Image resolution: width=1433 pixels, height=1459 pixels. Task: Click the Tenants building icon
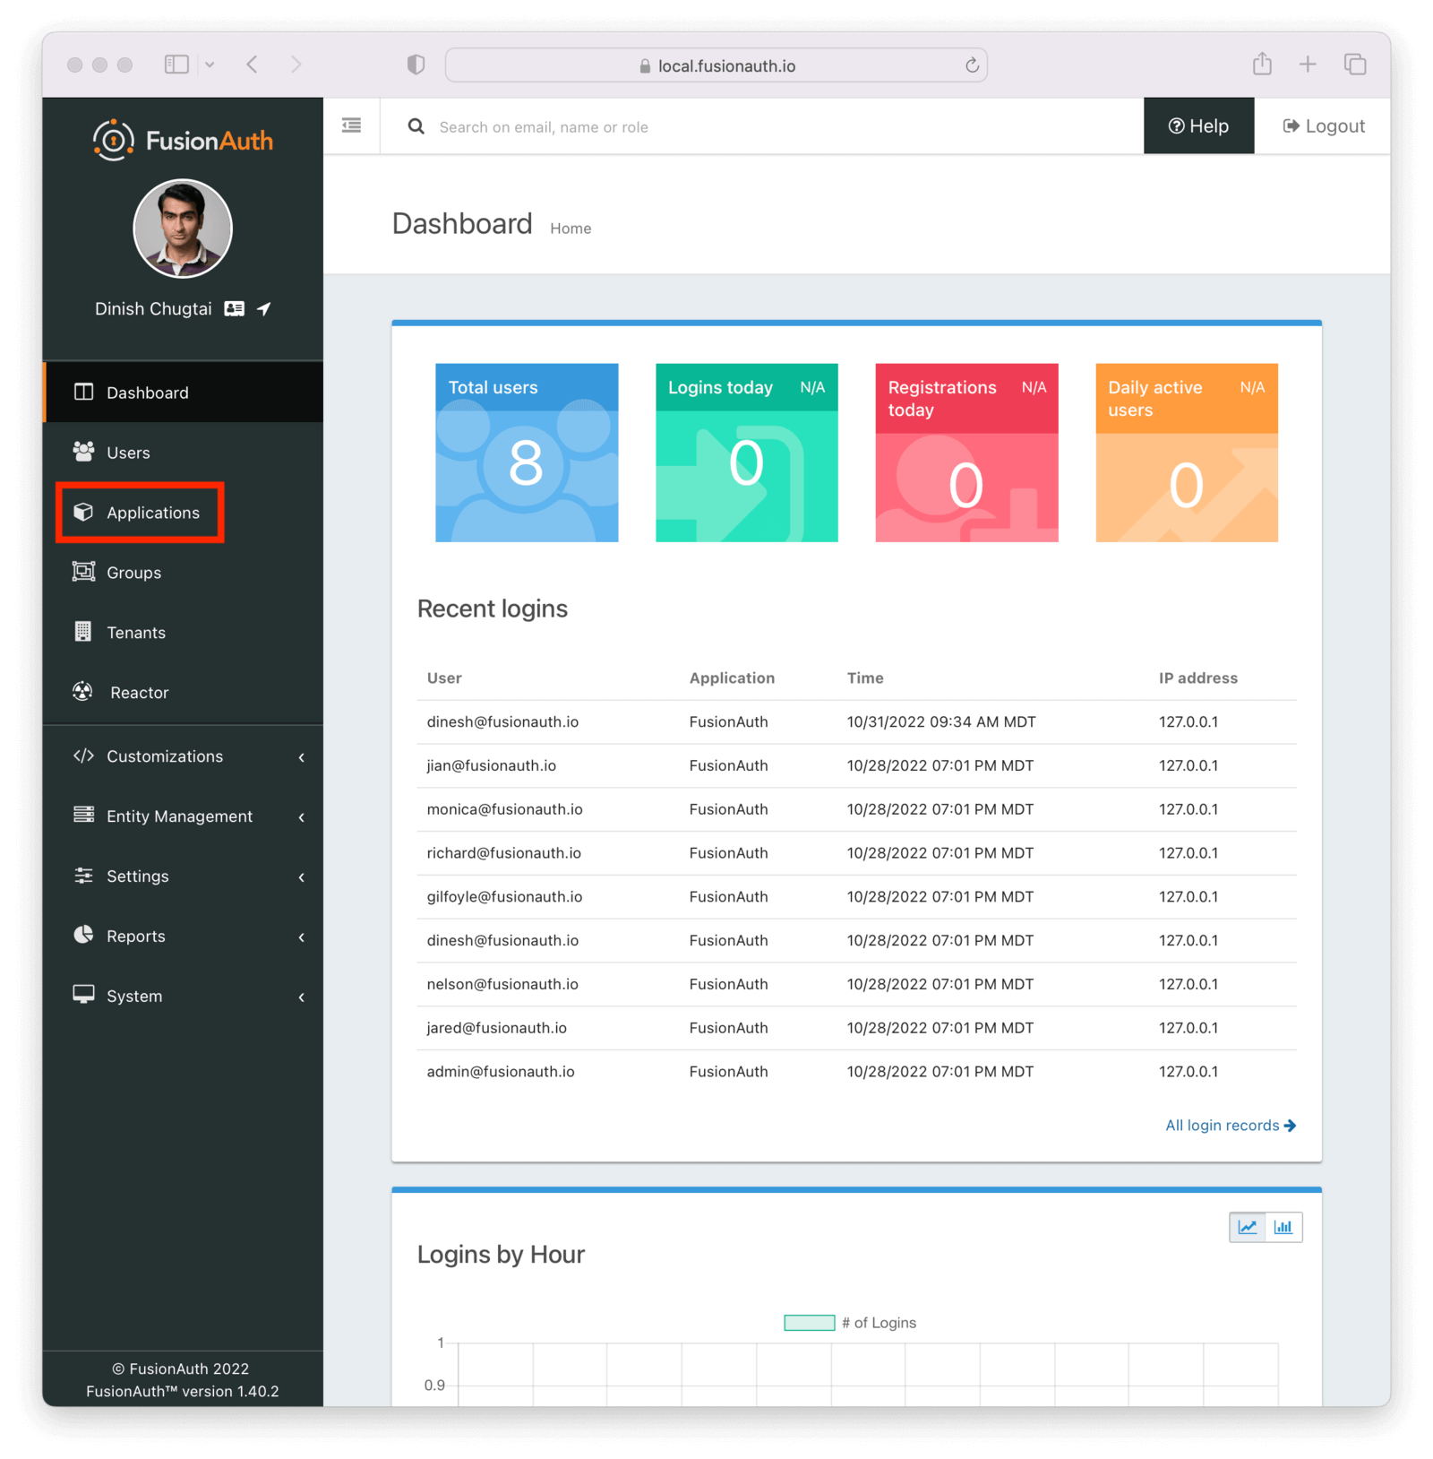pos(83,632)
